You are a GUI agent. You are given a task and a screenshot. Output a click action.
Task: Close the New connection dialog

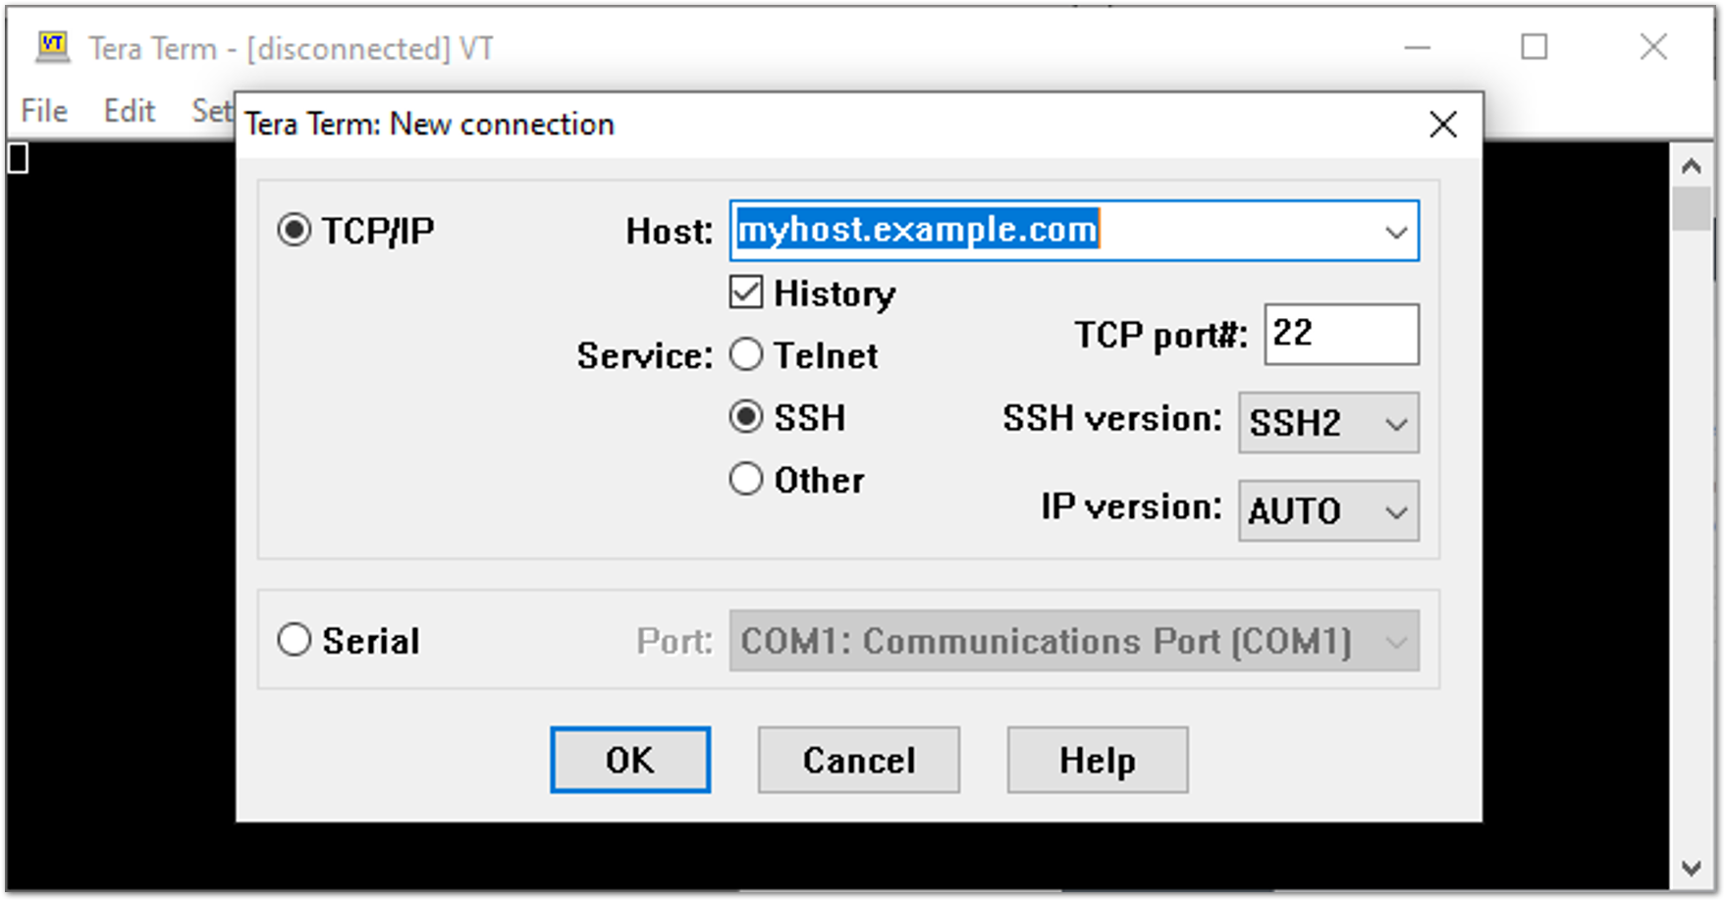click(1442, 125)
